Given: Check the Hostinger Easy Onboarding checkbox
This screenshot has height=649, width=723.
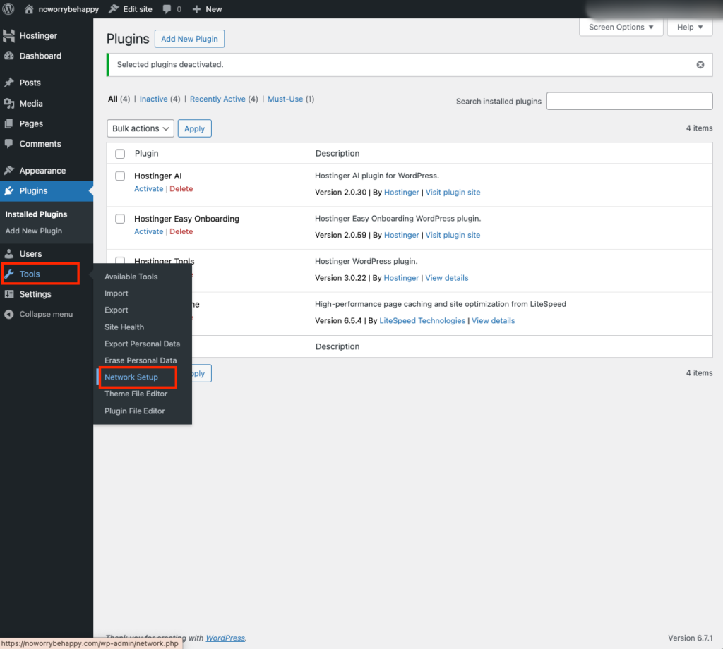Looking at the screenshot, I should (x=120, y=218).
